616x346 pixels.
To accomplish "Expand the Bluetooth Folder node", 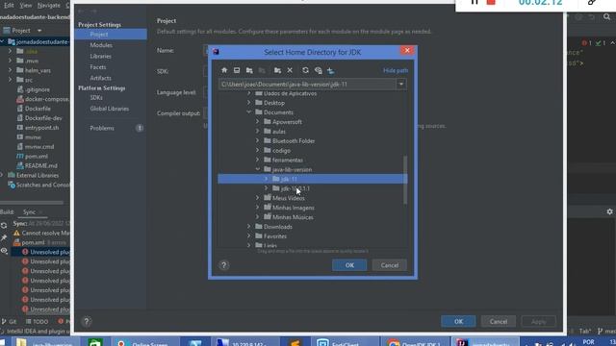I will click(x=257, y=141).
